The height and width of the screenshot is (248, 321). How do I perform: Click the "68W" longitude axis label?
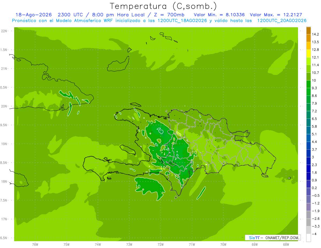pos(286,245)
